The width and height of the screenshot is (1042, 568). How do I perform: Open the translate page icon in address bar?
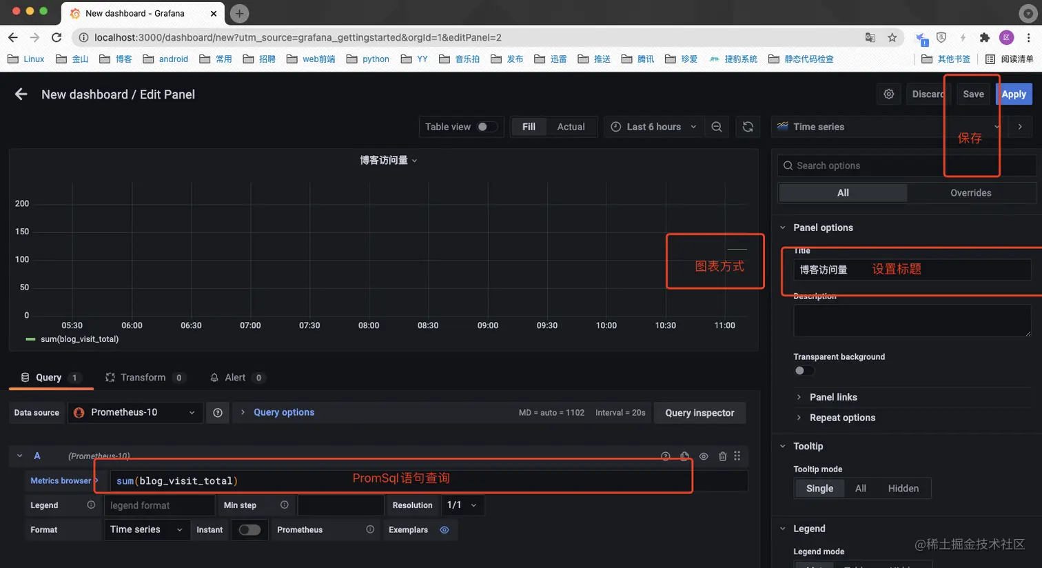pos(870,37)
